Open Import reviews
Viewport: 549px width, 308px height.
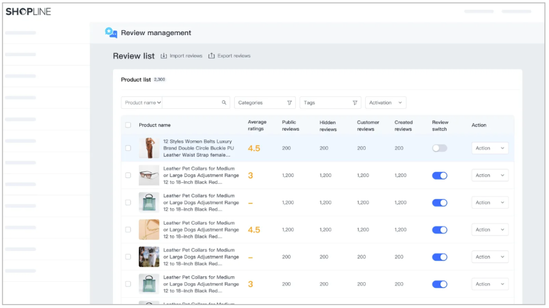pyautogui.click(x=181, y=56)
